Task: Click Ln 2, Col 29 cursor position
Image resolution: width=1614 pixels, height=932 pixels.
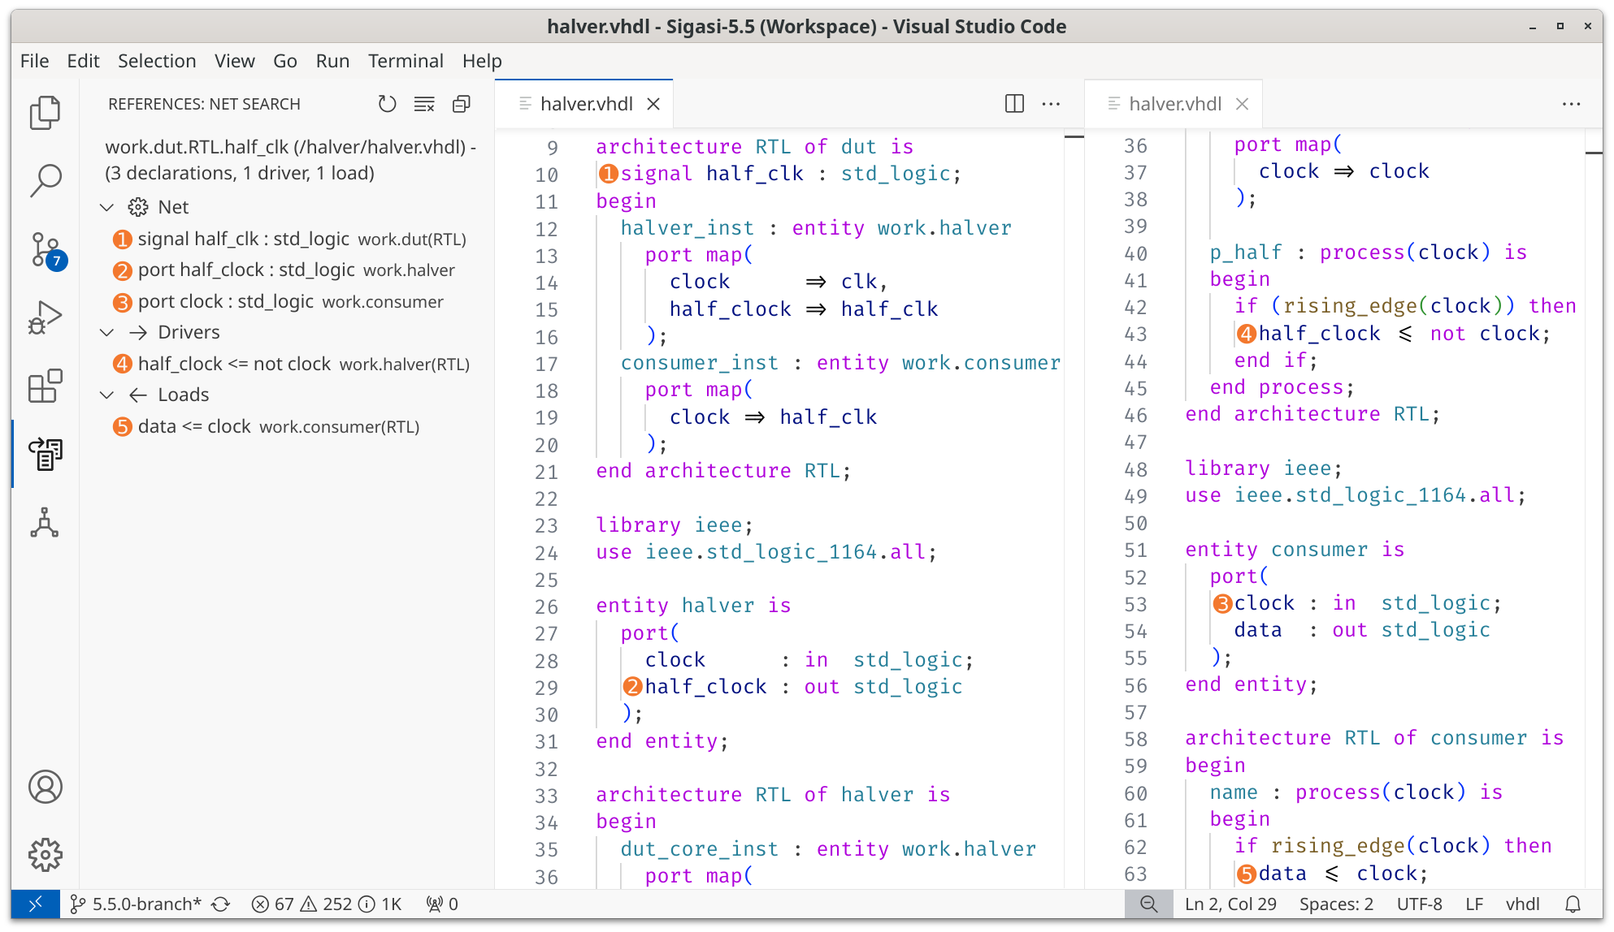Action: tap(1230, 904)
